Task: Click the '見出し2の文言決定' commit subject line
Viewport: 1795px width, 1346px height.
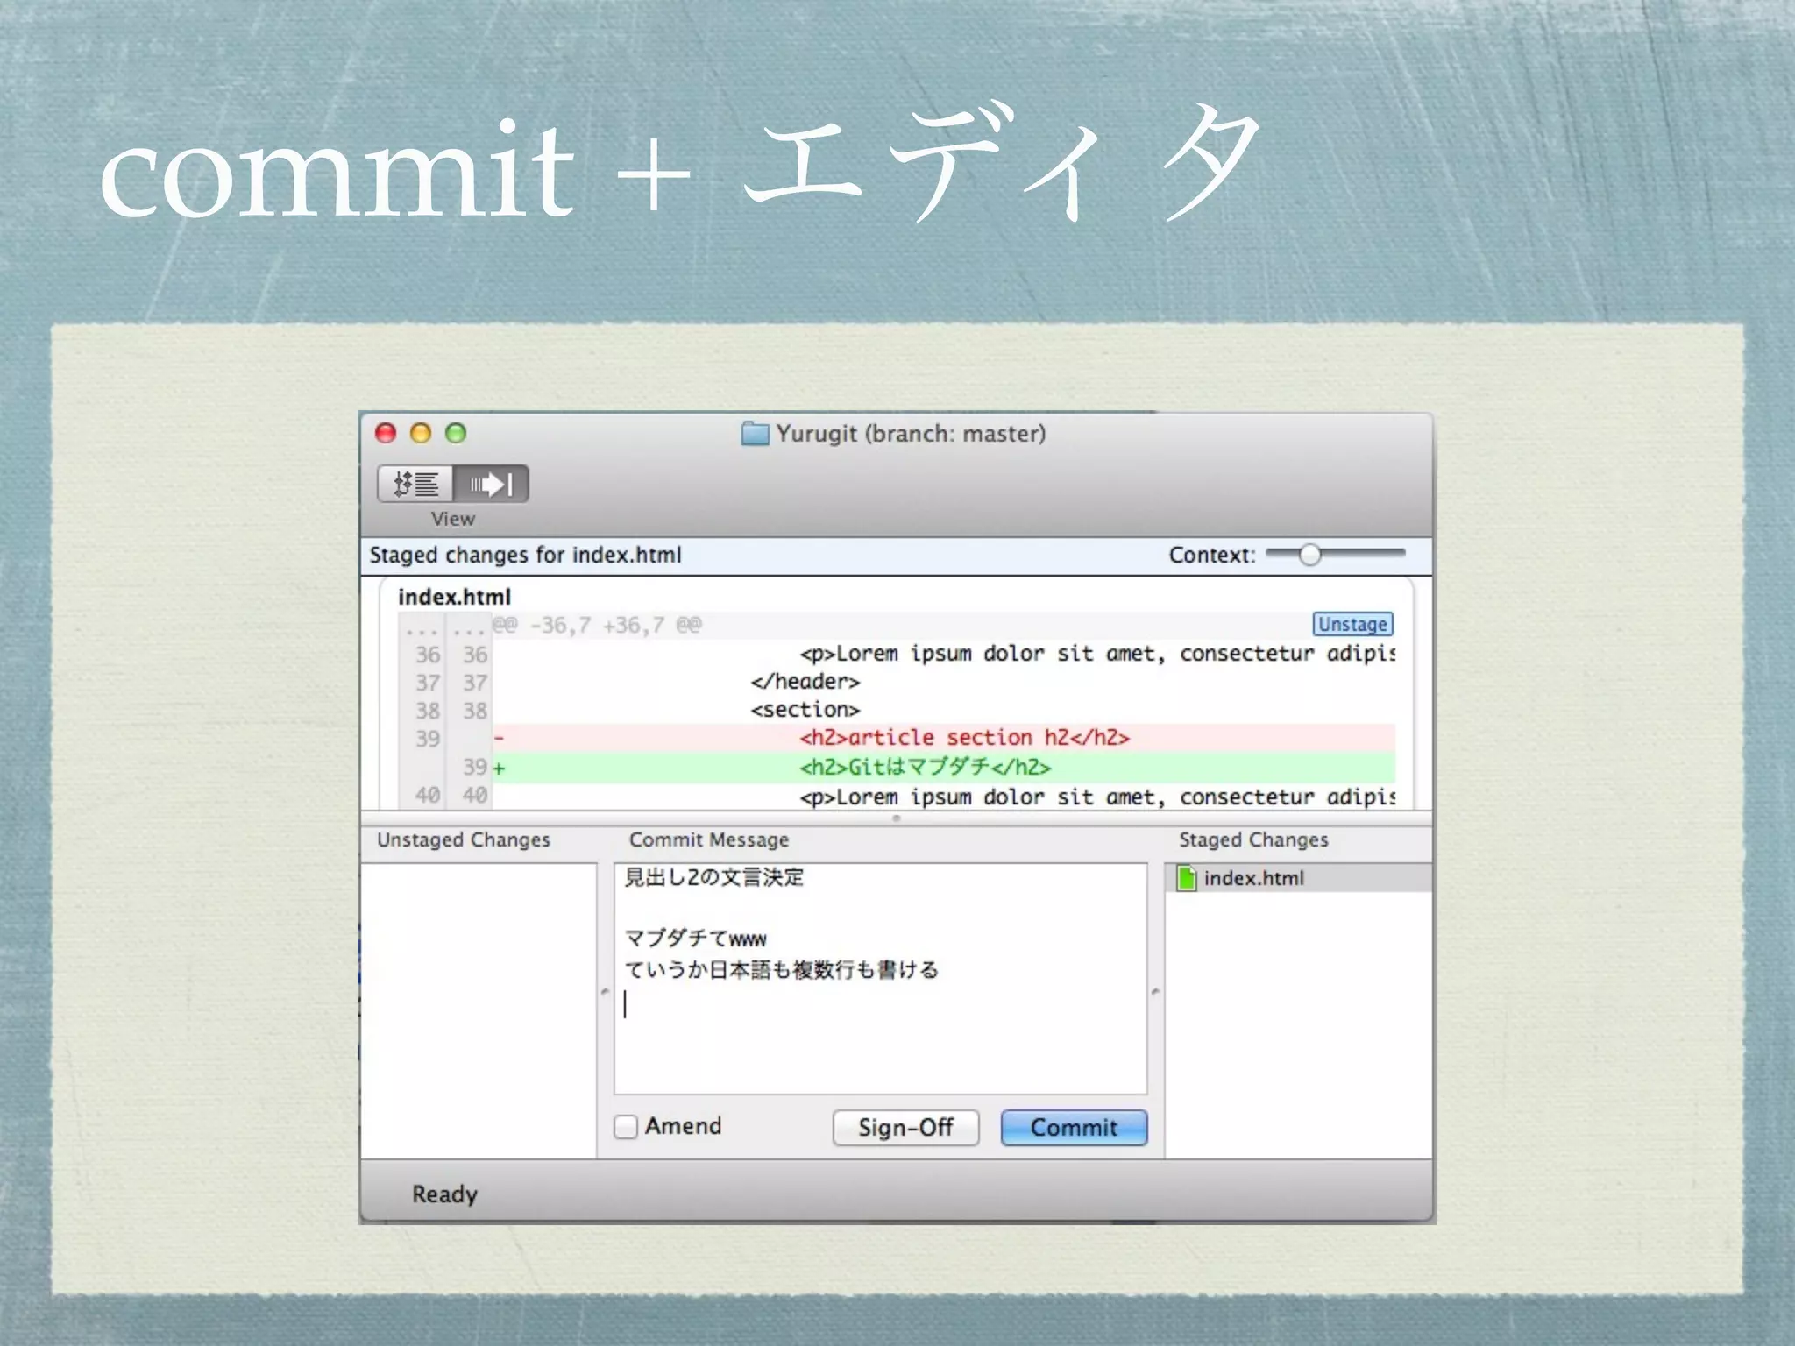Action: click(x=713, y=877)
